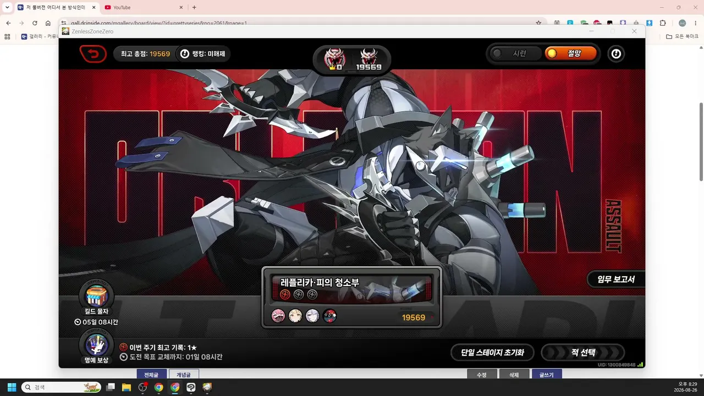Open the 레플리카·피의 청소부 boss card
Screen dimensions: 704x396
(351, 298)
